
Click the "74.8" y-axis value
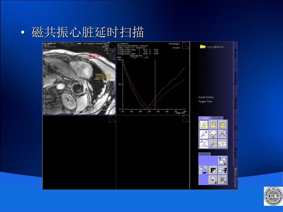[x=120, y=85]
